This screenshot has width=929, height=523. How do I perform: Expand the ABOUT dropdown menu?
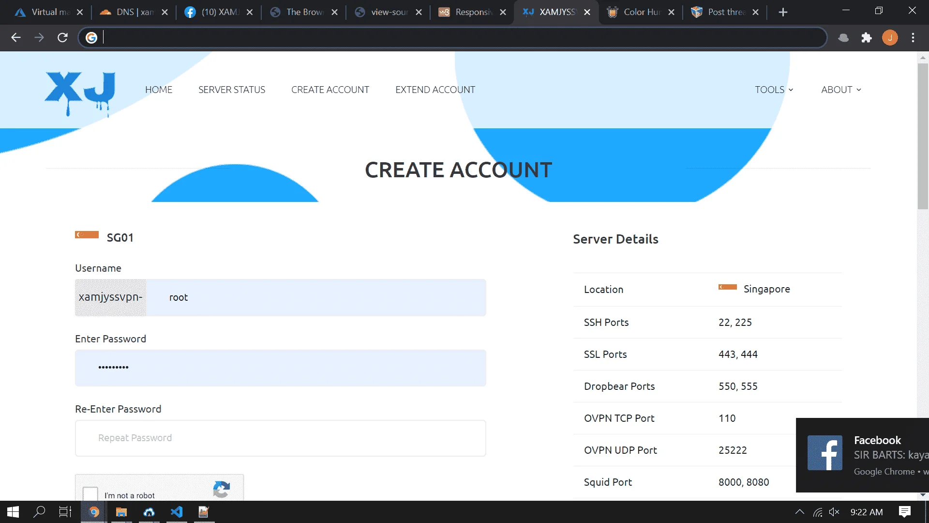(841, 90)
